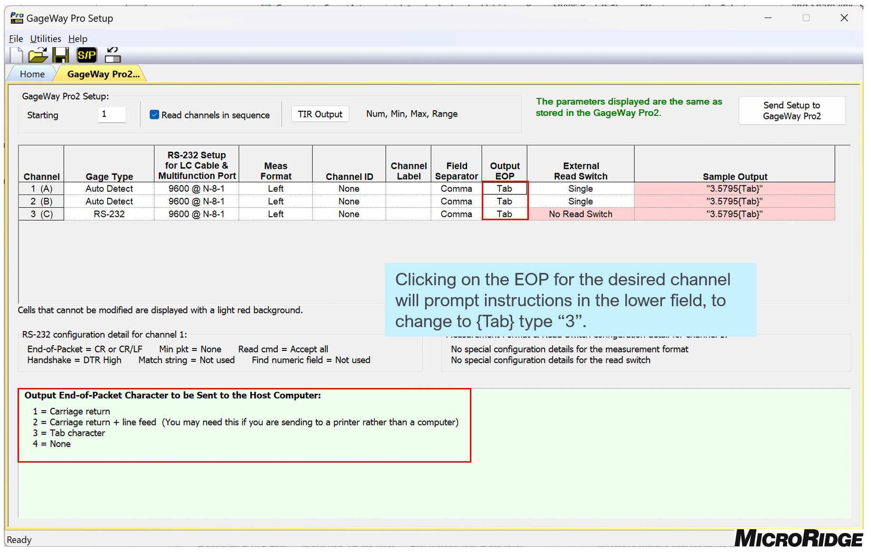Click the Starting channel number field

(112, 114)
